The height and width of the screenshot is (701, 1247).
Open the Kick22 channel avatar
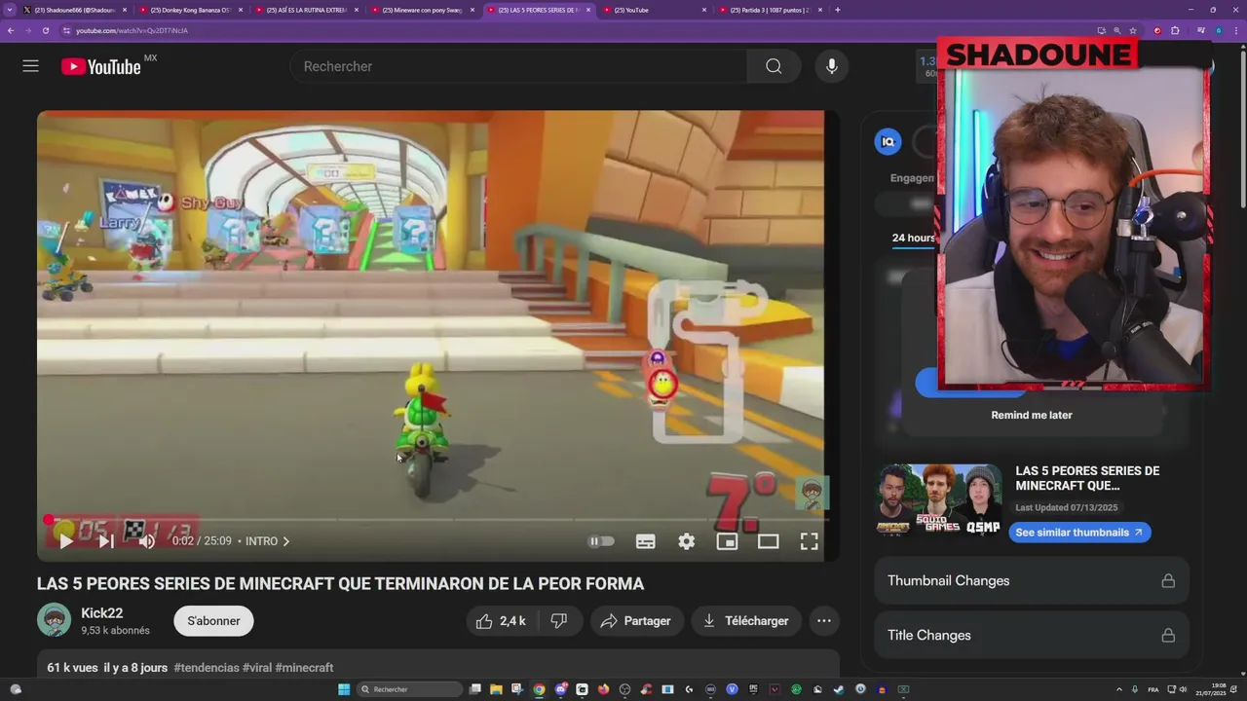click(55, 620)
